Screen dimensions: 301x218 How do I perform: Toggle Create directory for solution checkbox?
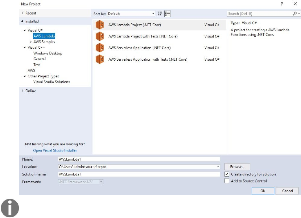[x=227, y=174]
